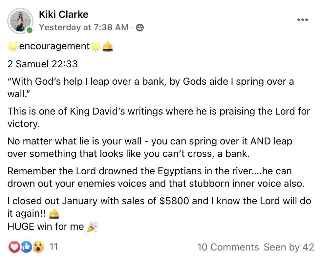
Task: Open the "Yesterday at 7:38 AM" timestamp
Action: 84,28
